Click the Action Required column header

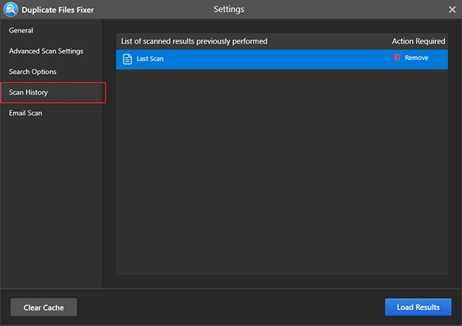pyautogui.click(x=419, y=41)
